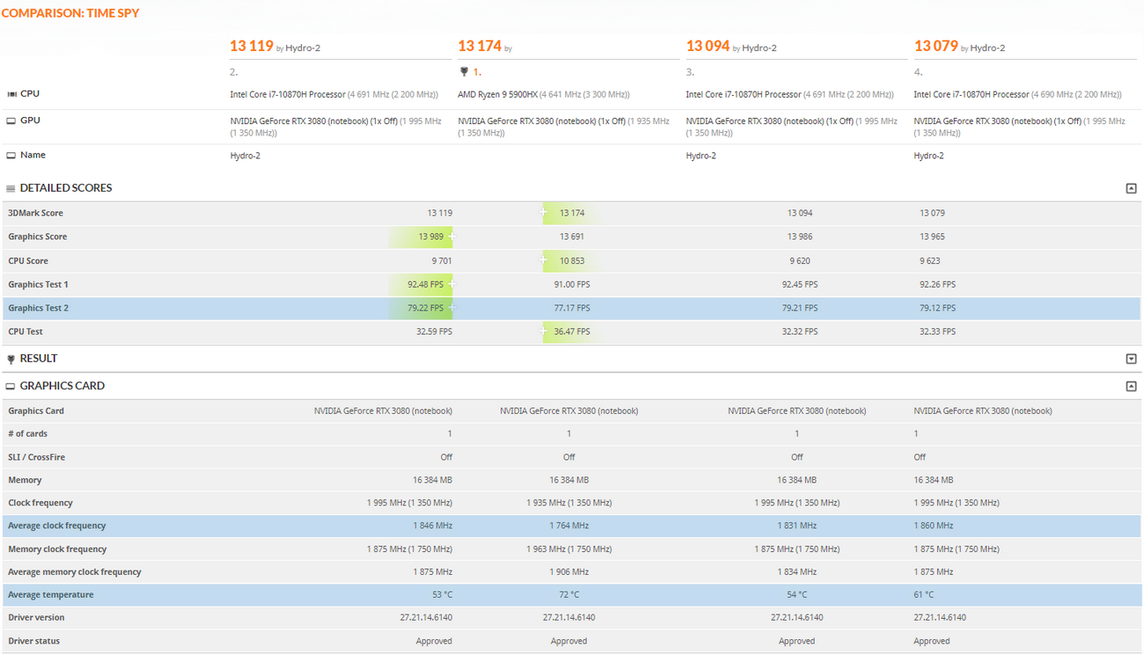
Task: Click the 92.26 FPS Graphics Test 1 value
Action: (938, 284)
